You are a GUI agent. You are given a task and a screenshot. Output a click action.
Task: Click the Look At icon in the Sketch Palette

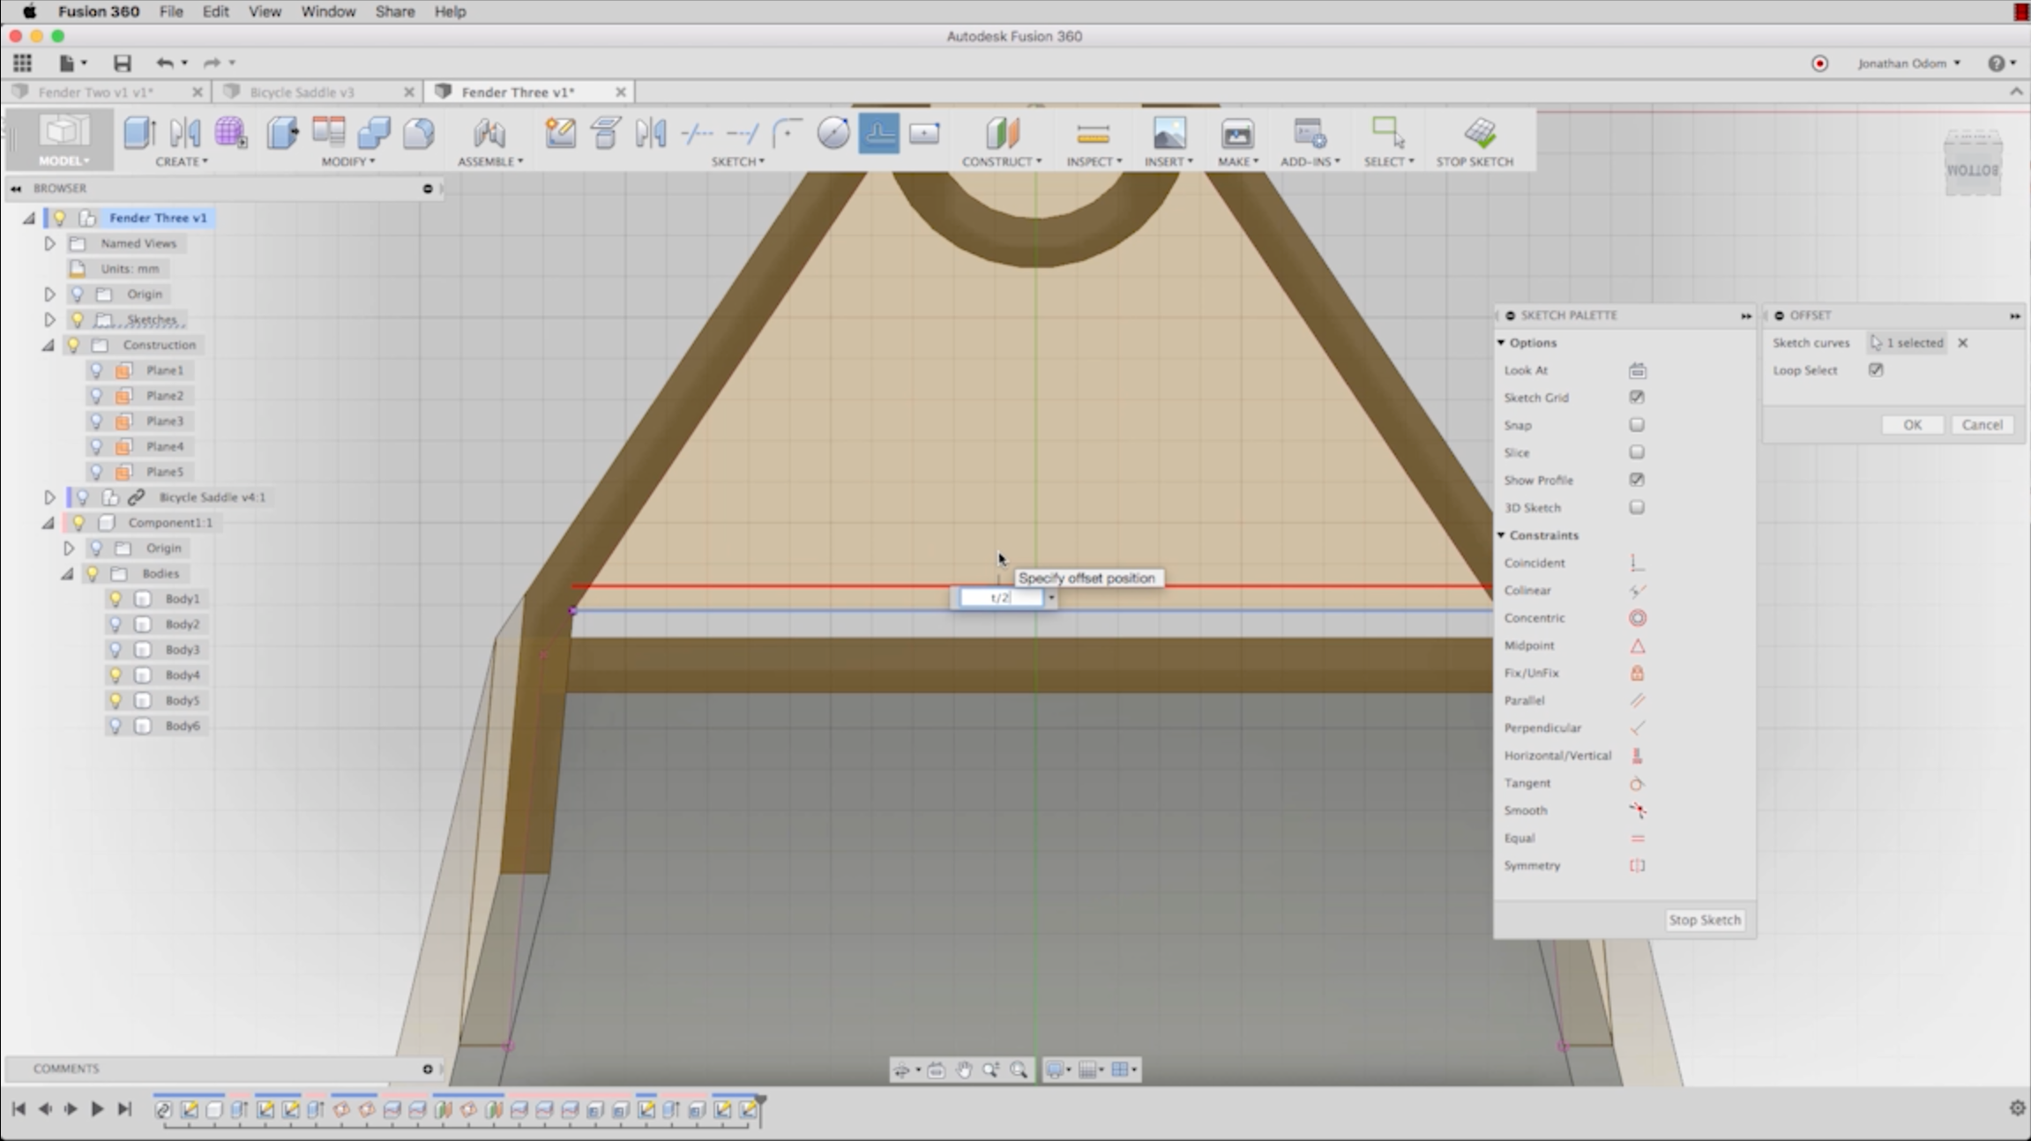tap(1637, 370)
